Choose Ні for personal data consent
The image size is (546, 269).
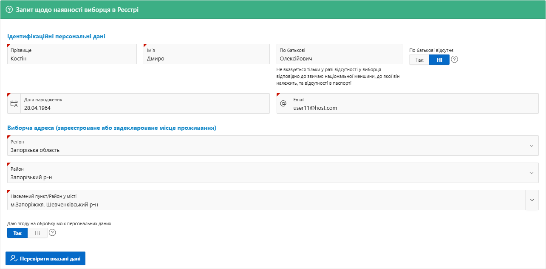[x=37, y=233]
